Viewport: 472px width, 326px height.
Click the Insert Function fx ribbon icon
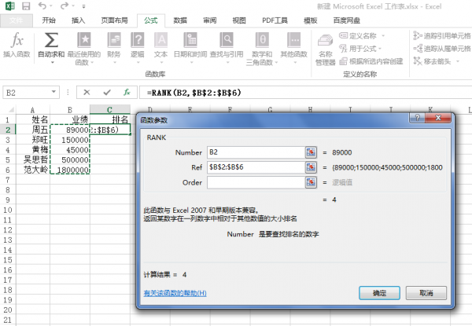[x=17, y=40]
